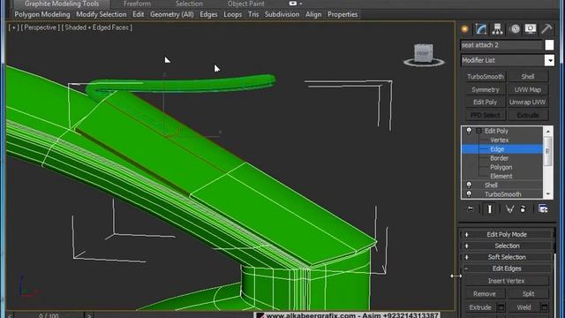Click the Symmetry modifier button
The height and width of the screenshot is (318, 565).
[485, 89]
